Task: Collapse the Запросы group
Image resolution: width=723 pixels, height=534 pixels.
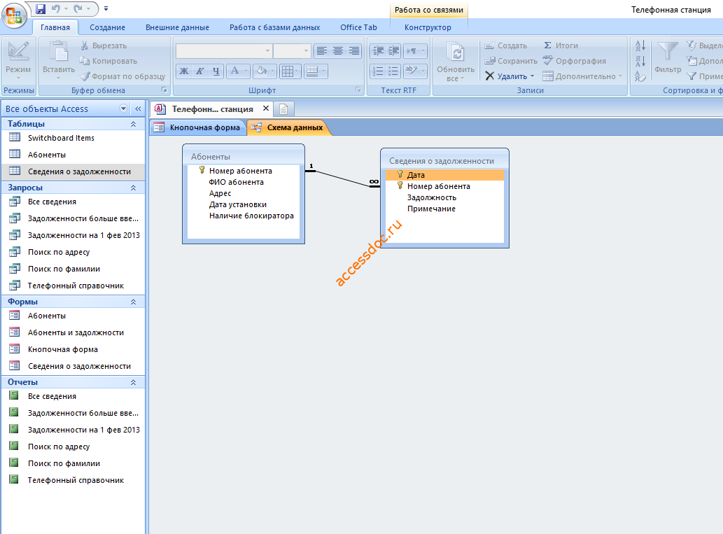Action: [x=133, y=188]
